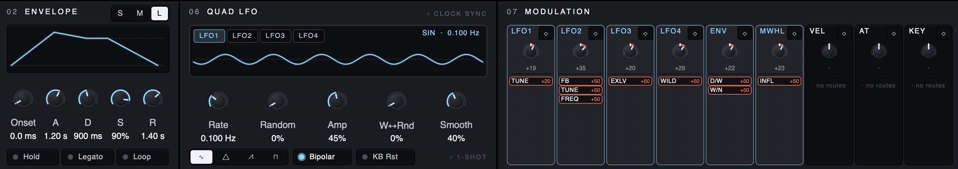Toggle the envelope Hold switch
The width and height of the screenshot is (958, 169).
[33, 157]
